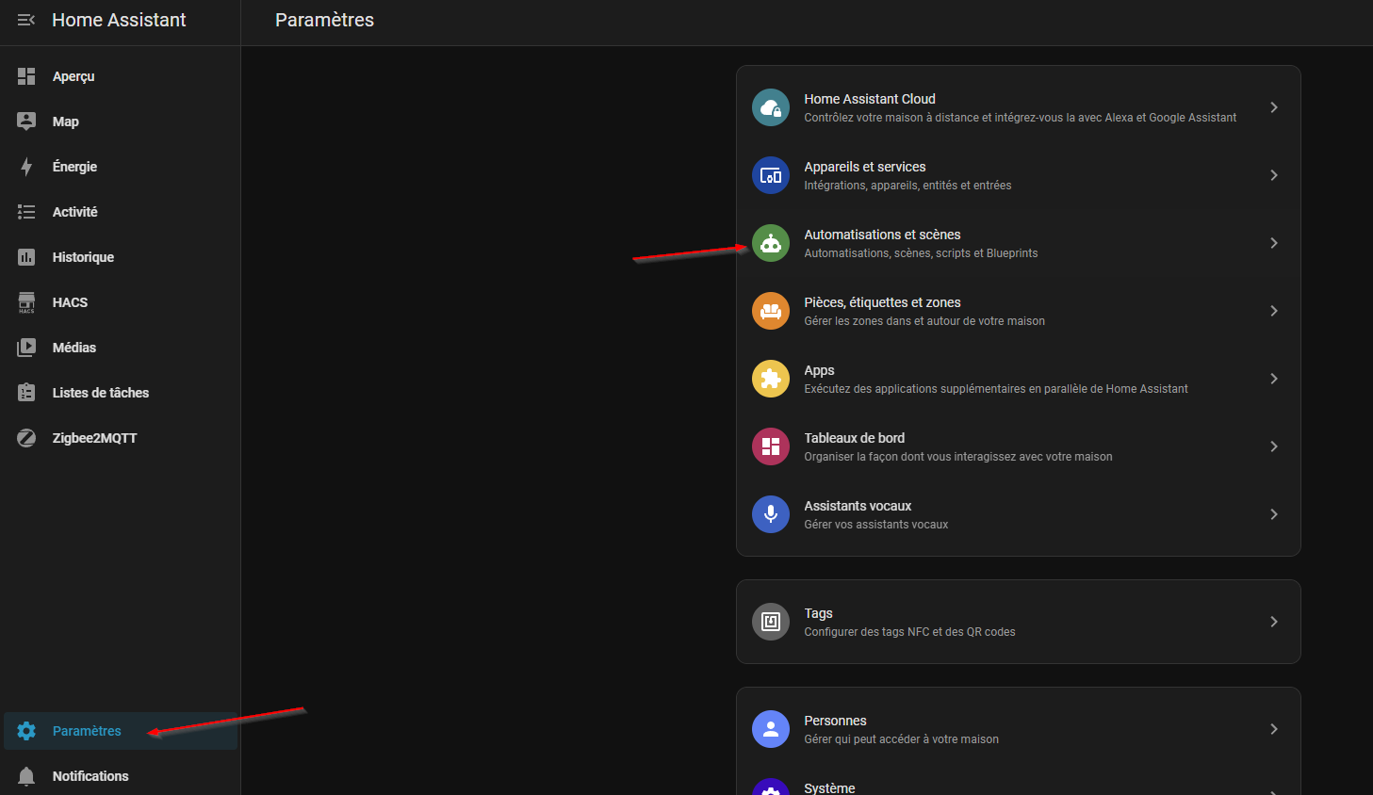Open the Énergie panel
The image size is (1373, 795).
74,167
